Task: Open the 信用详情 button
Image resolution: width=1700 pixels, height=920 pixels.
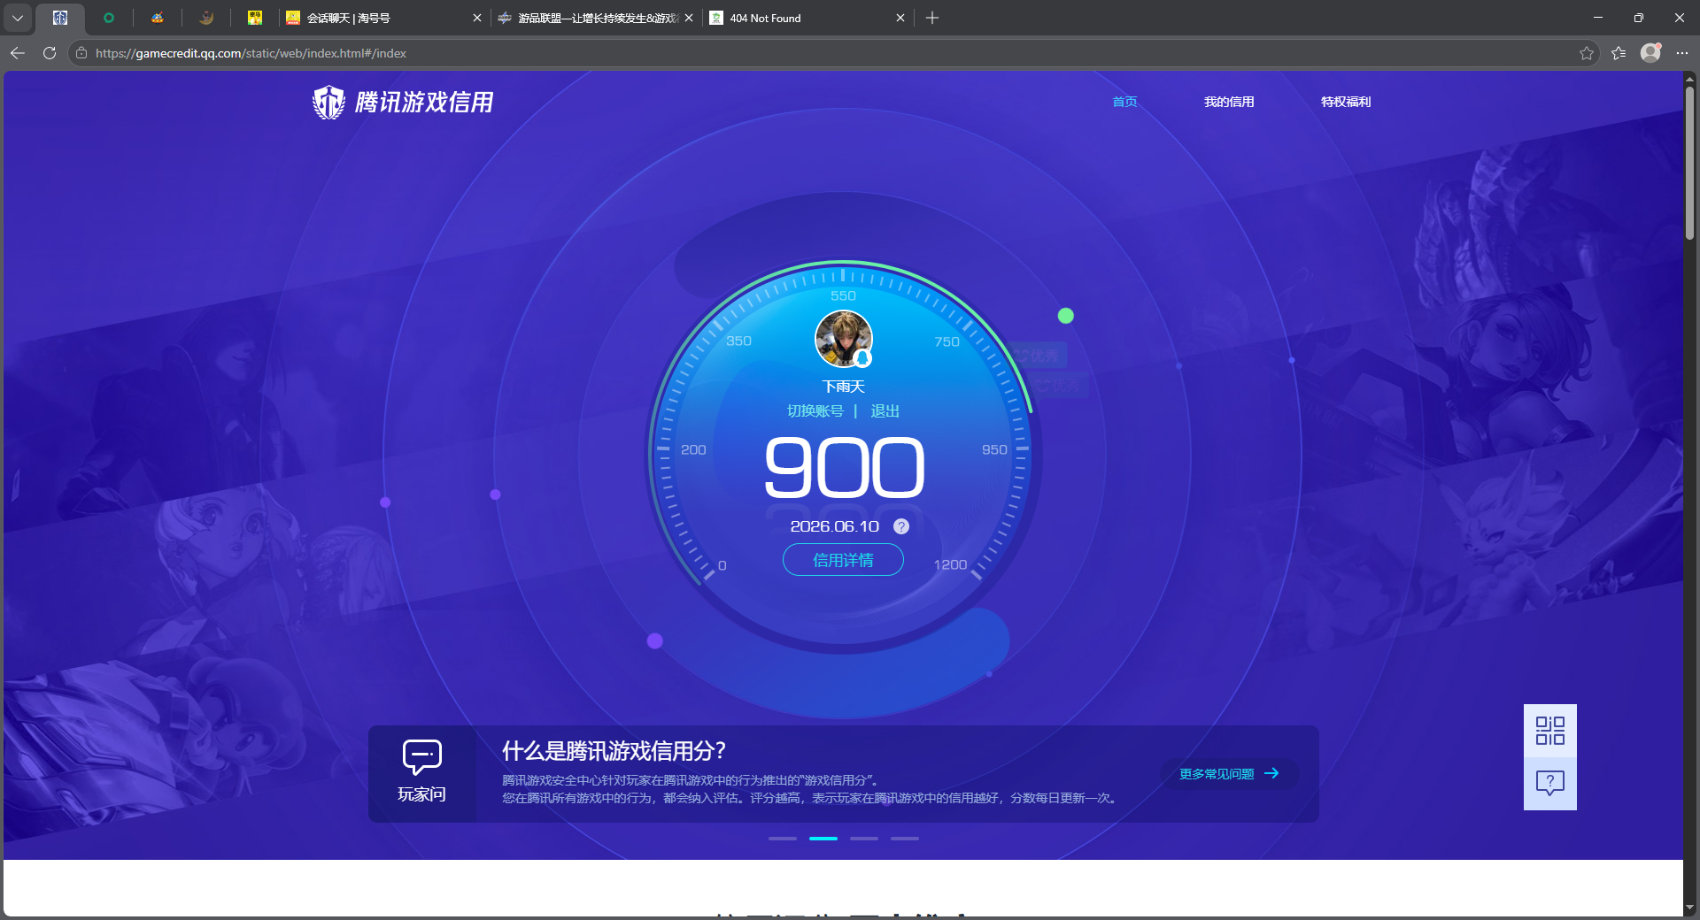Action: tap(843, 560)
